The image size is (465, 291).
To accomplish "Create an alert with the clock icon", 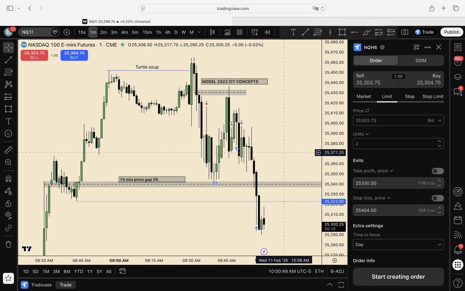I will [x=255, y=32].
